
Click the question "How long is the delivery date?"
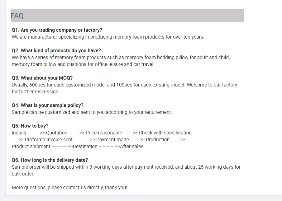(x=50, y=160)
